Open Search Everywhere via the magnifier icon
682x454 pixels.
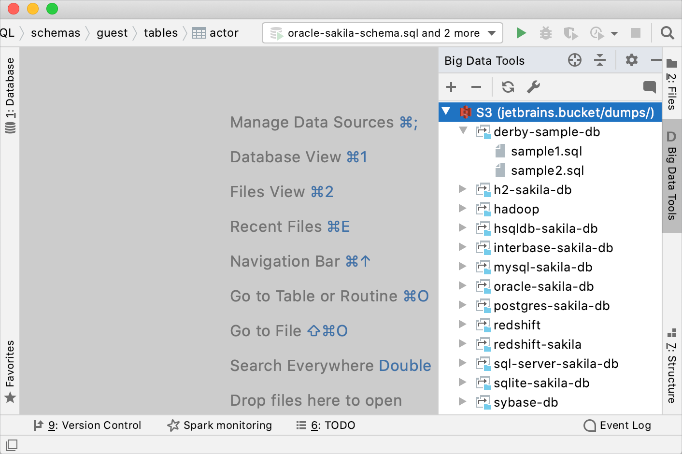[x=667, y=33]
